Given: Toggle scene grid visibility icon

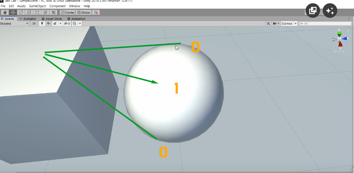Looking at the screenshot, I should point(74,24).
